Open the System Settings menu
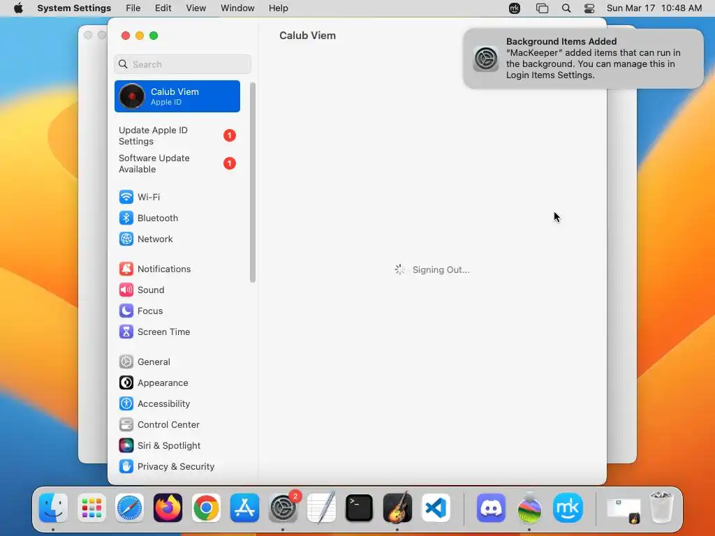Viewport: 715px width, 536px height. point(74,8)
